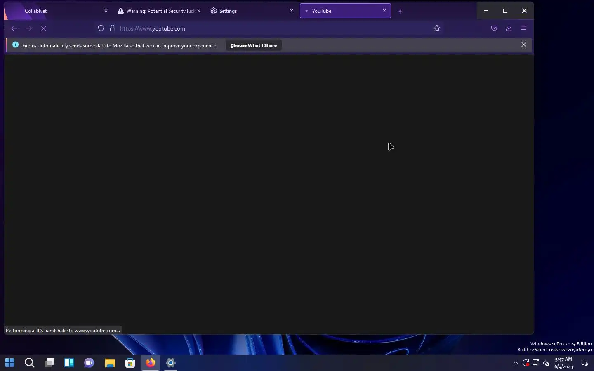Close the Potential Security Risk tab
The height and width of the screenshot is (371, 594).
tap(199, 11)
